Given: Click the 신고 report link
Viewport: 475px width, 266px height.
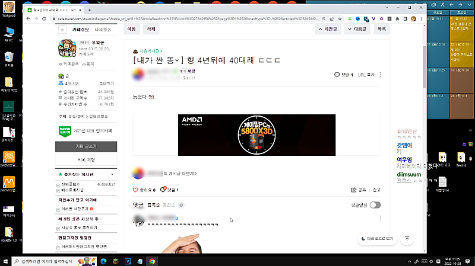Looking at the screenshot, I should [376, 190].
